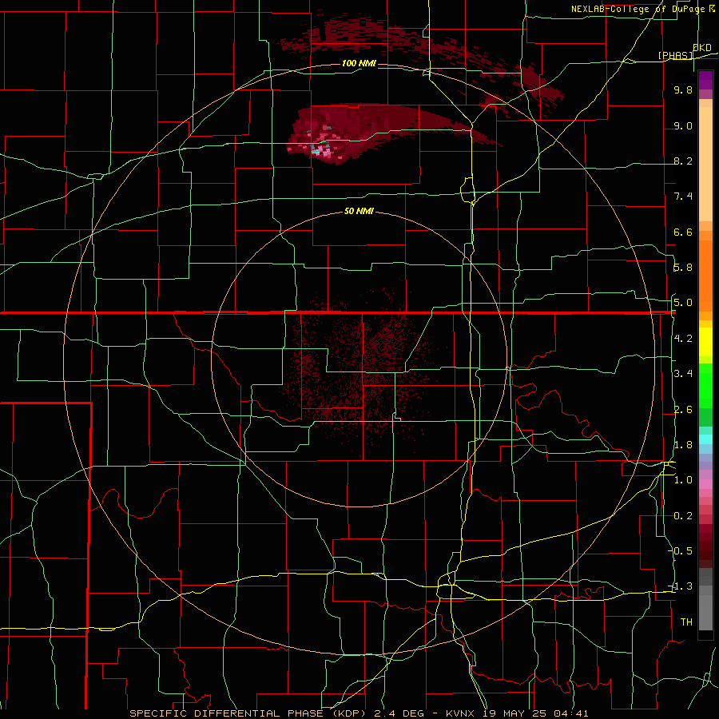Pick the purple top band of the color bar
Screen dimensions: 719x719
[x=705, y=80]
